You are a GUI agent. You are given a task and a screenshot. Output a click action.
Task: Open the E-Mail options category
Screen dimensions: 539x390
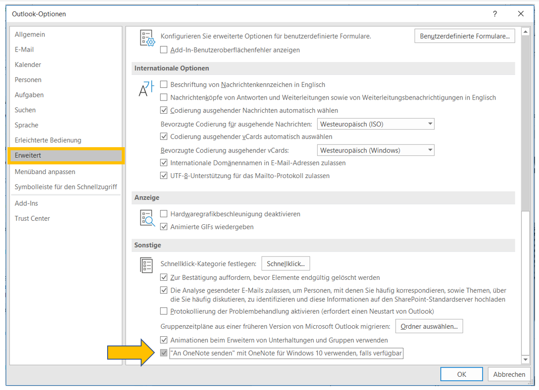pos(66,49)
